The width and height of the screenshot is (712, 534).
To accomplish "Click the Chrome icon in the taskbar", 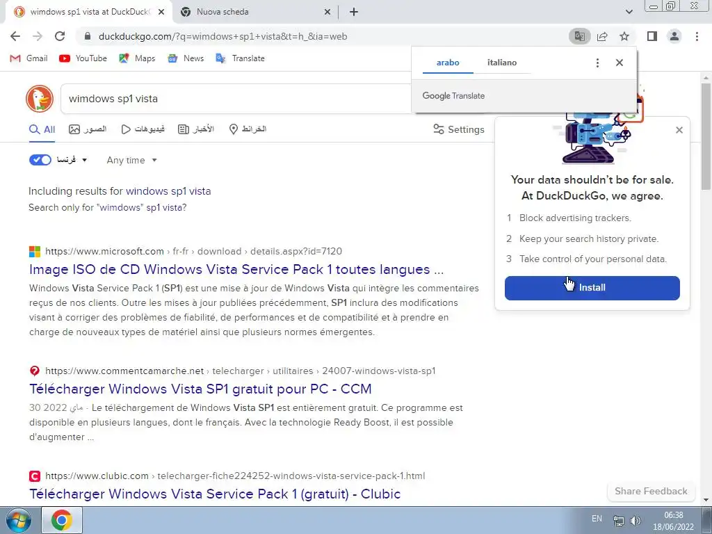I will (62, 520).
